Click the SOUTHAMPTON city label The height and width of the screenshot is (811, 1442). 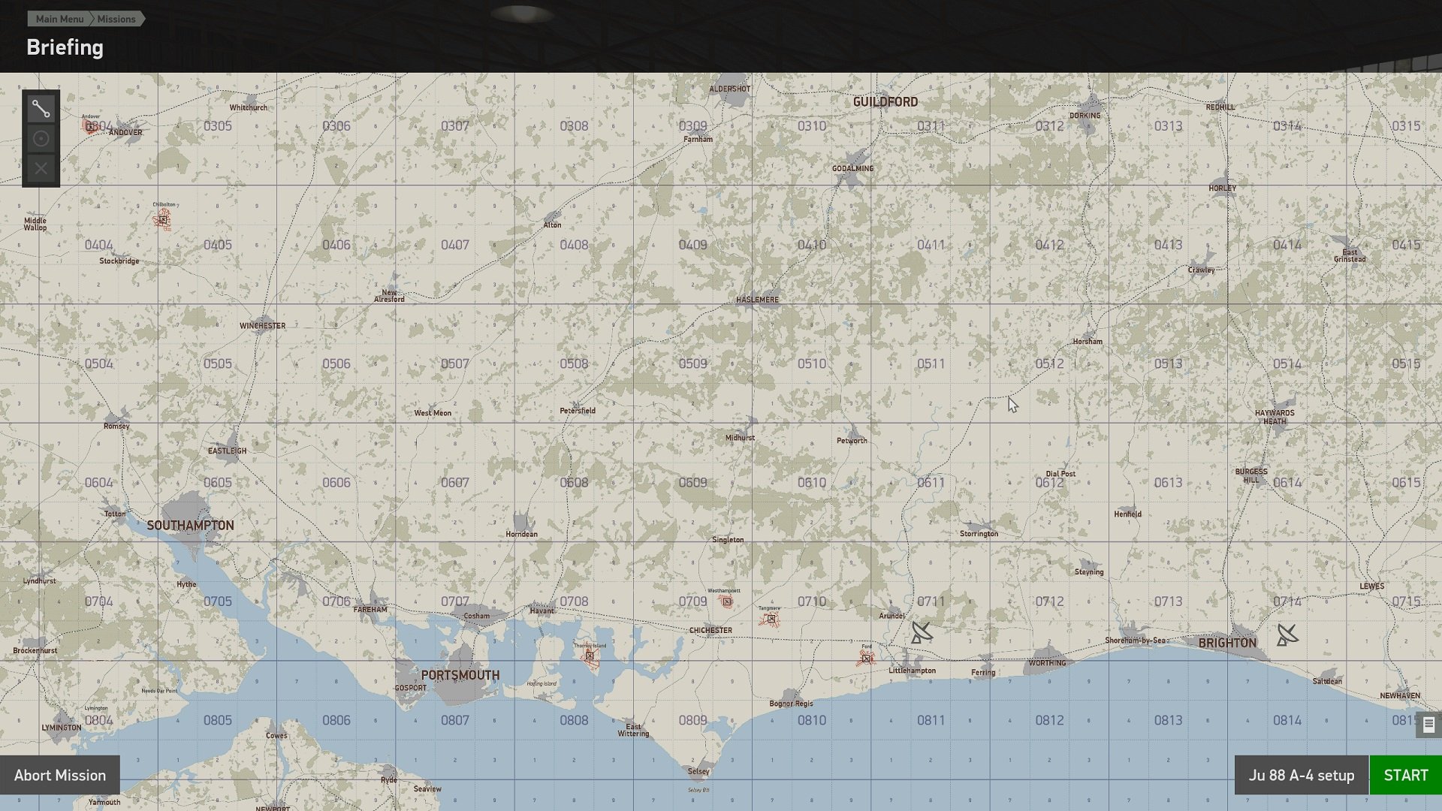pos(190,526)
